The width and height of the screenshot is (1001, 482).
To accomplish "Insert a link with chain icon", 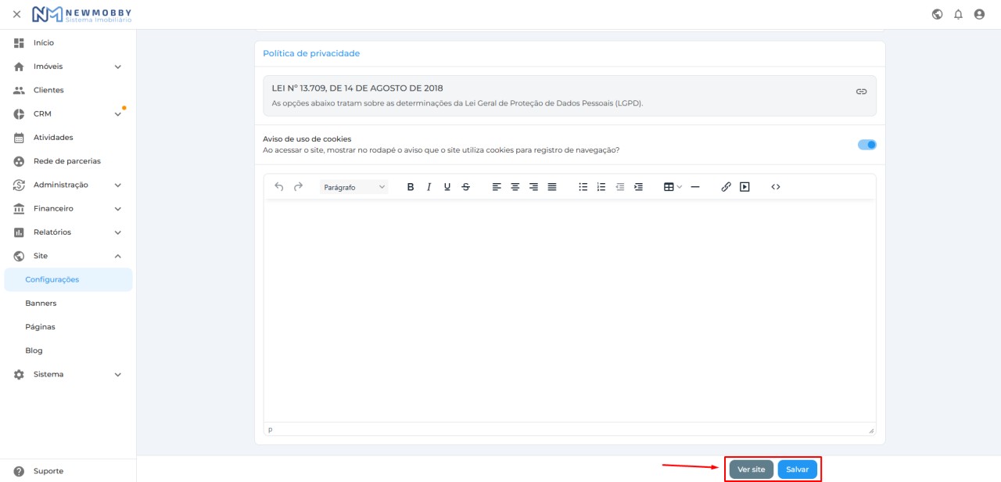I will 726,187.
